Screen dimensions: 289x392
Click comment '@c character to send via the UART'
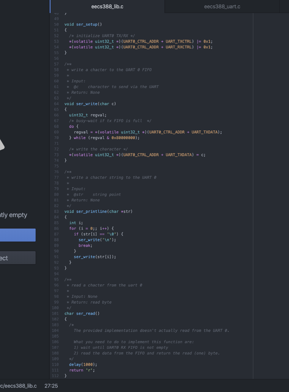[112, 87]
